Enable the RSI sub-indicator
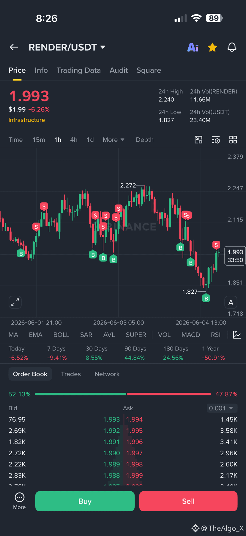Image resolution: width=246 pixels, height=536 pixels. pyautogui.click(x=216, y=335)
